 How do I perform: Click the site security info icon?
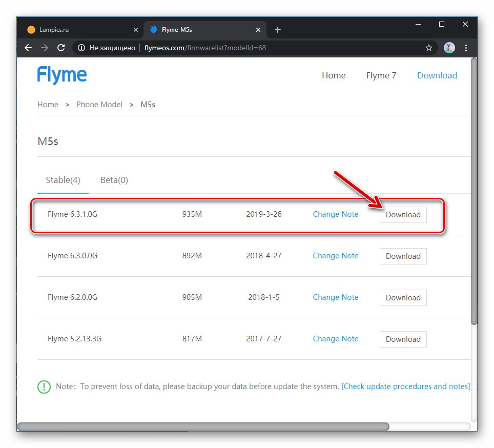point(81,48)
